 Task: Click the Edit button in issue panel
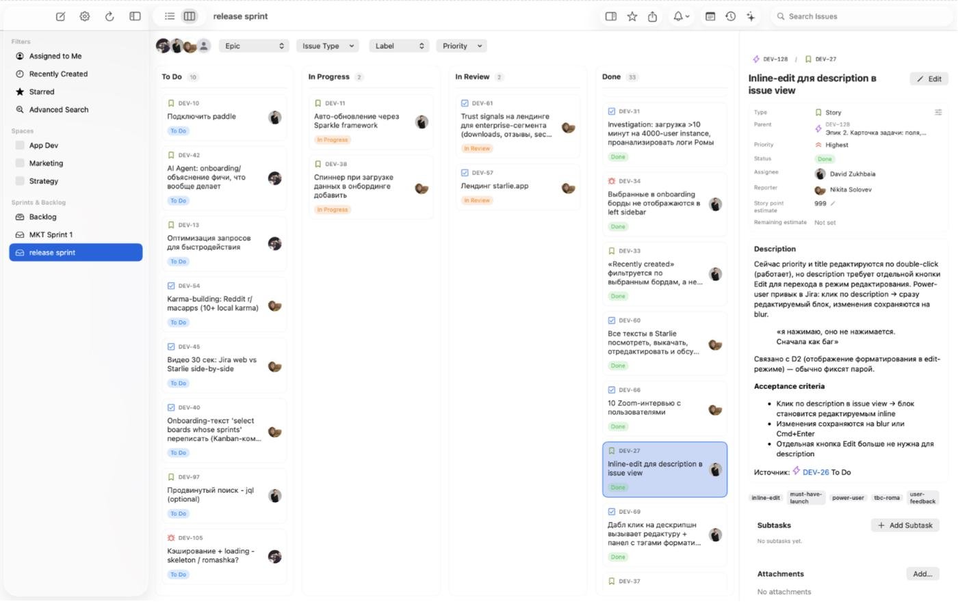[929, 79]
